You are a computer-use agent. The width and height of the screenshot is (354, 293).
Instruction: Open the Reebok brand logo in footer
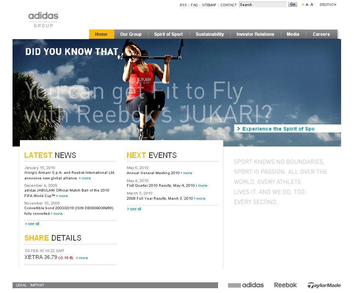pyautogui.click(x=285, y=285)
